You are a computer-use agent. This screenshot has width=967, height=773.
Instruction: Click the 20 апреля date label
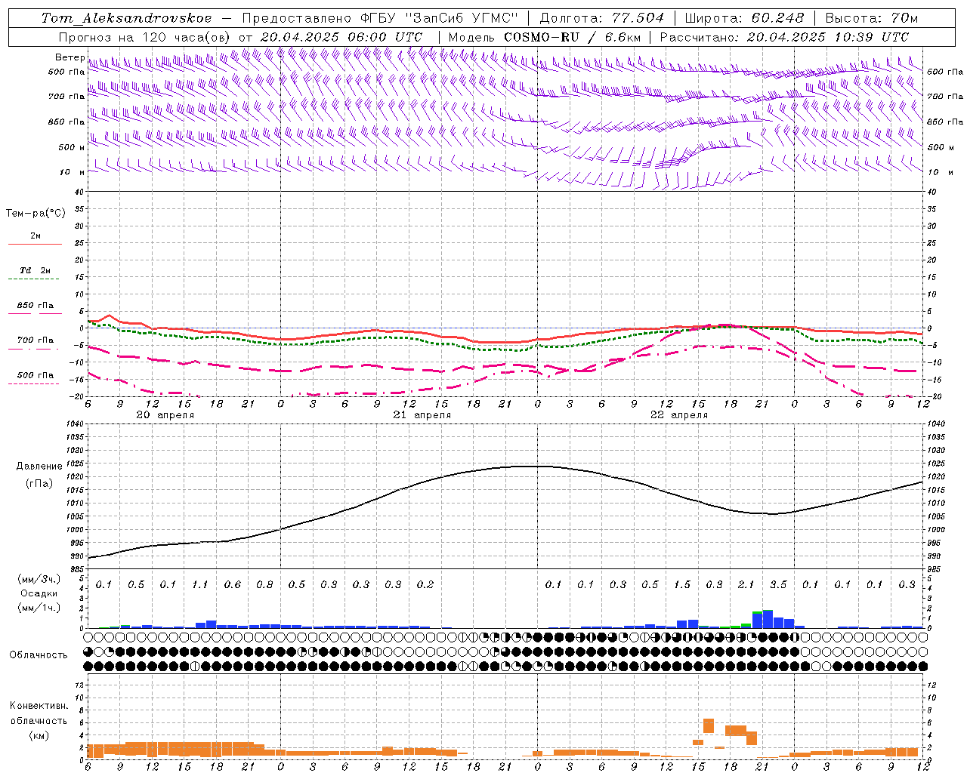point(165,415)
